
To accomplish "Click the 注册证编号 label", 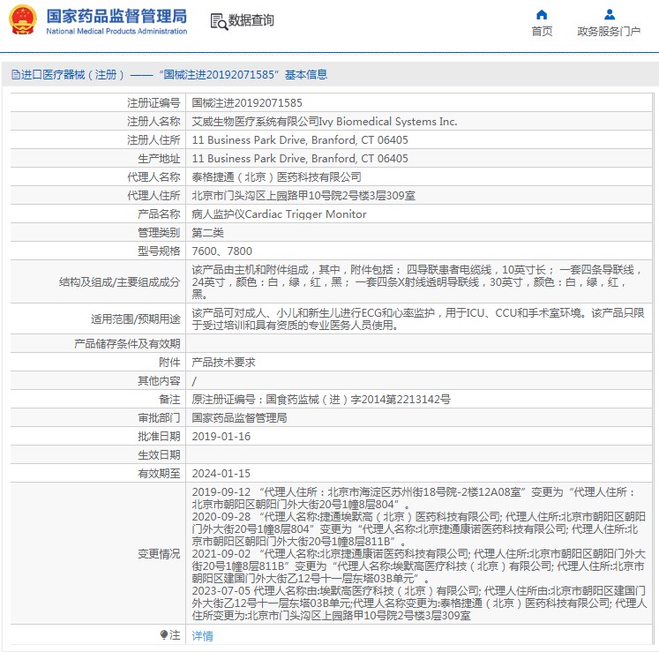I will tap(154, 103).
